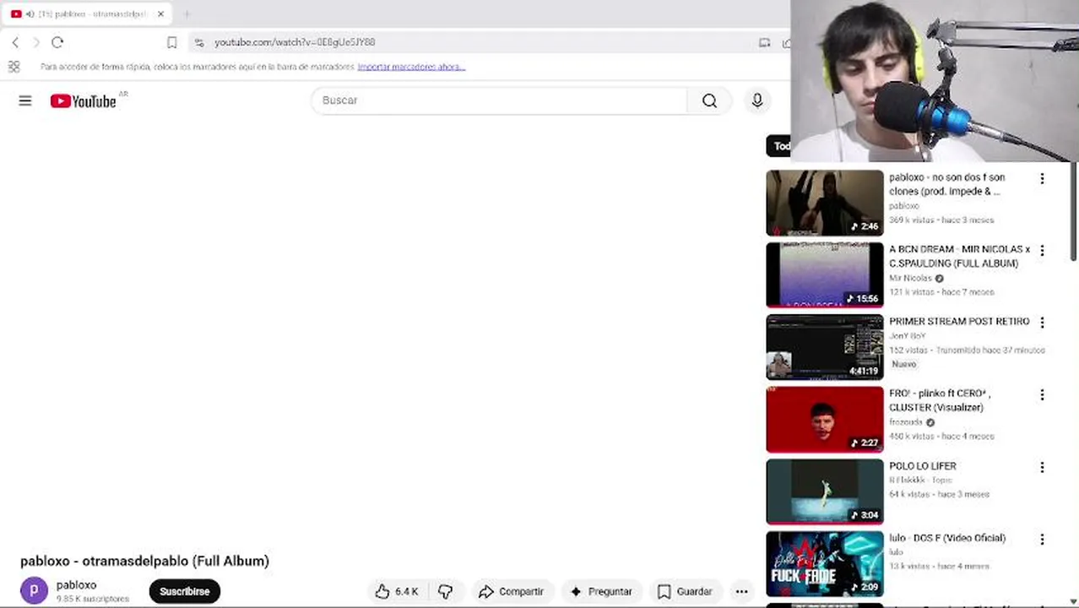This screenshot has width=1079, height=608.
Task: Open options menu for A BCN DREAM video
Action: [x=1042, y=251]
